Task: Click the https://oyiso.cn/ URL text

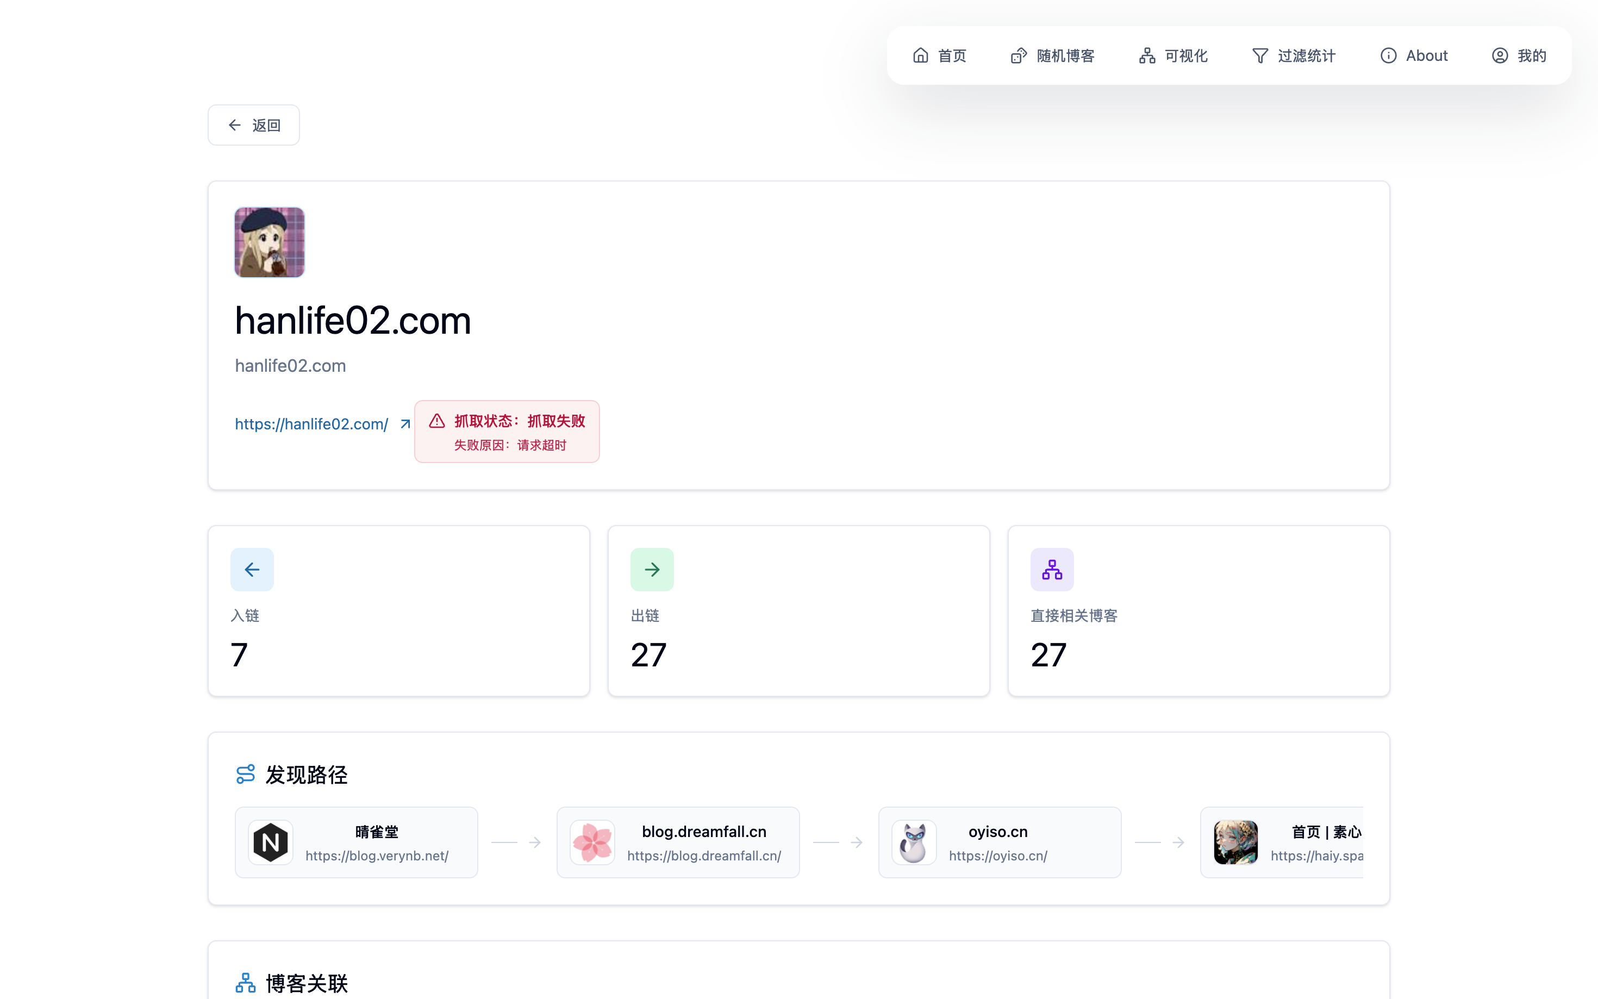Action: click(997, 856)
